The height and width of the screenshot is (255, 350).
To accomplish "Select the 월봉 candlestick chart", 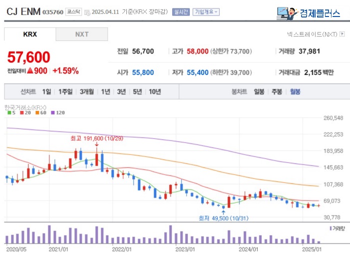I will (295, 91).
